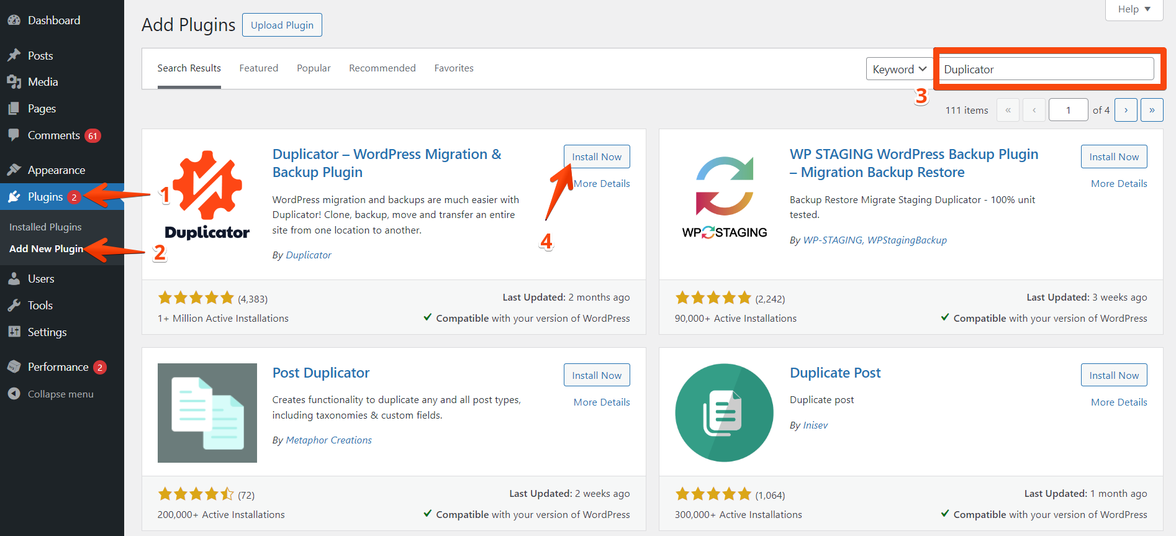Click the Pages icon in sidebar
The height and width of the screenshot is (536, 1176).
coord(14,109)
